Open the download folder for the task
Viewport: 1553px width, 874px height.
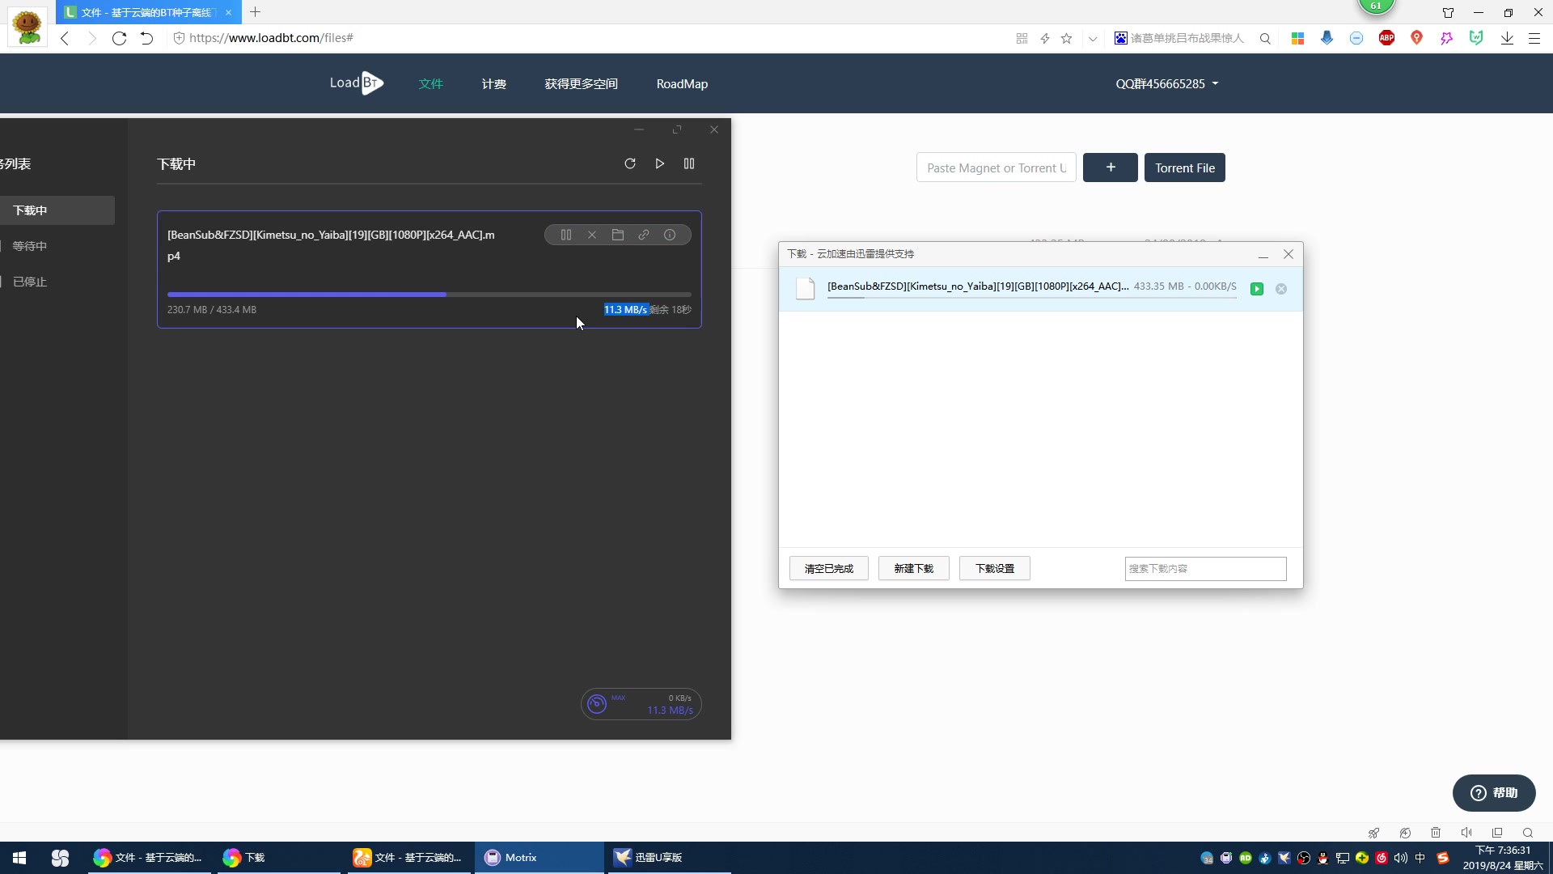point(618,235)
